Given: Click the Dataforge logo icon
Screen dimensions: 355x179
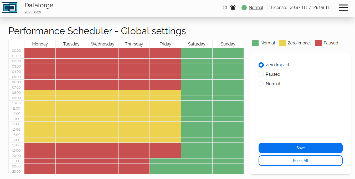Looking at the screenshot, I should 10,8.
